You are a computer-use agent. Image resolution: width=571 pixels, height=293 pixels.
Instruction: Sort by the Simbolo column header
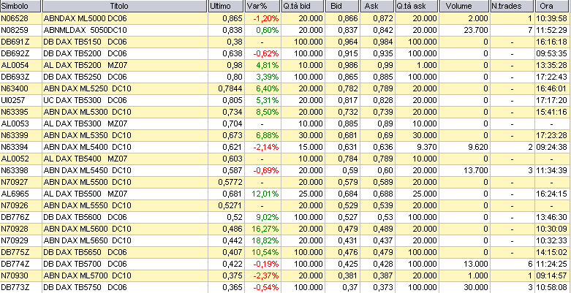[x=20, y=6]
